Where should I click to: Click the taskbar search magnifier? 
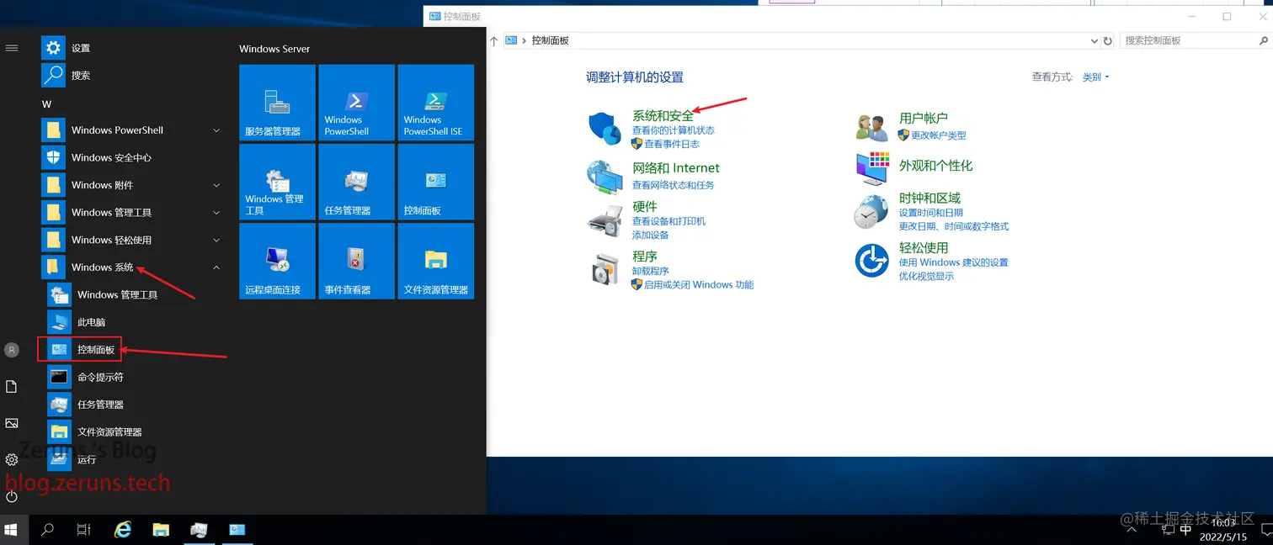[48, 530]
